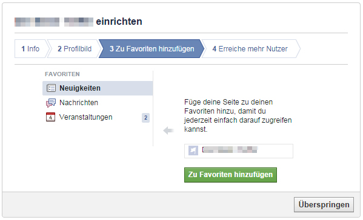This screenshot has height=220, width=363.
Task: Open the 1 Info step
Action: click(x=30, y=49)
